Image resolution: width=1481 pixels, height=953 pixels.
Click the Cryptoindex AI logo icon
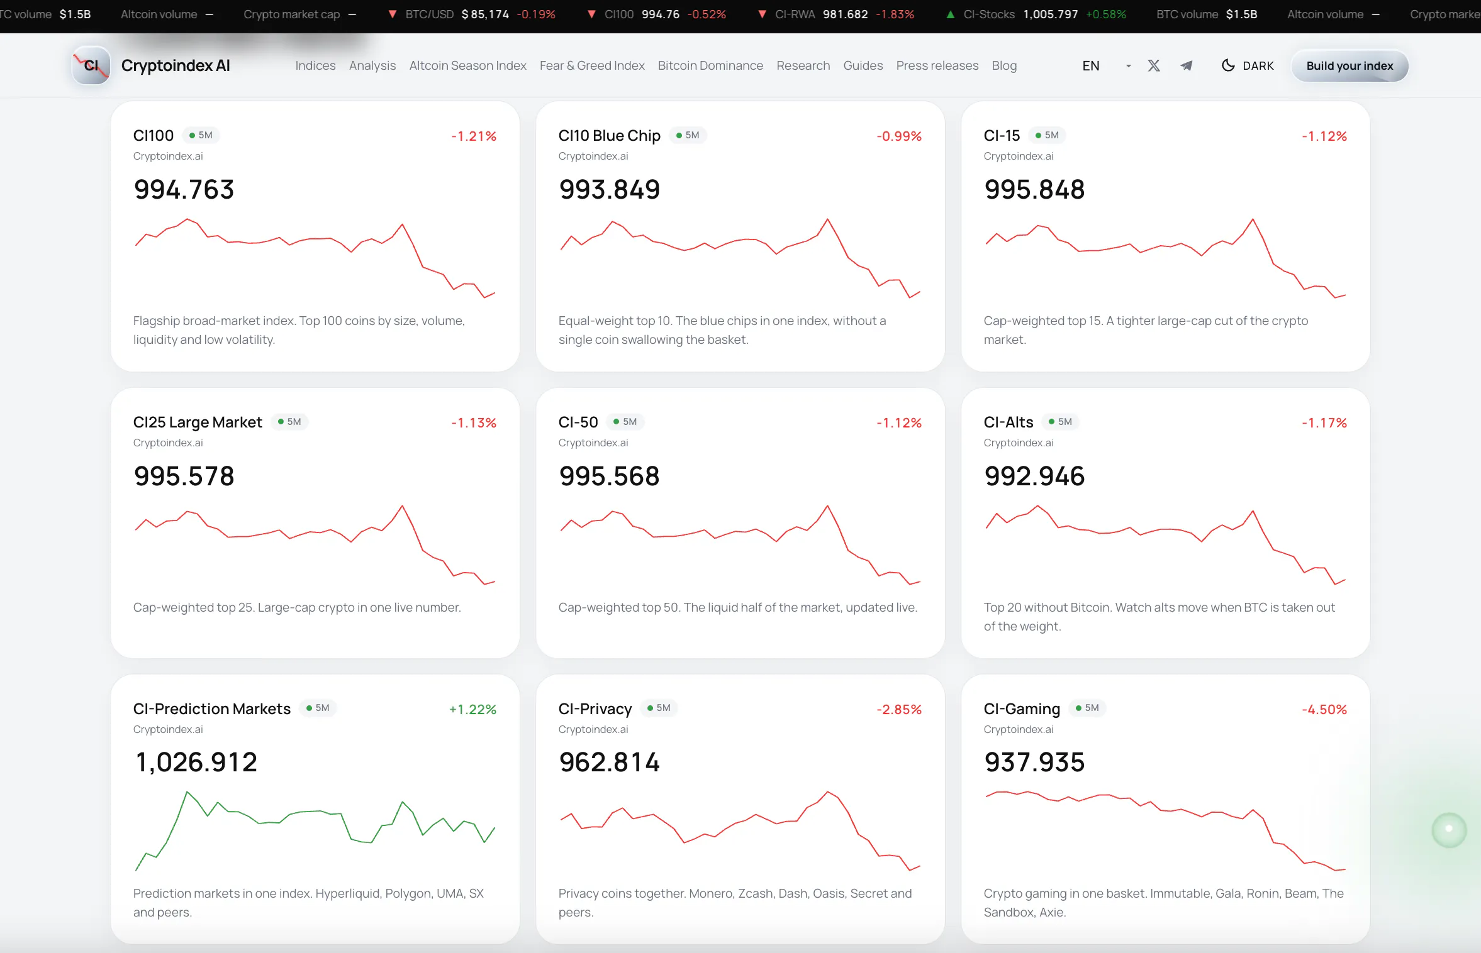pyautogui.click(x=92, y=65)
